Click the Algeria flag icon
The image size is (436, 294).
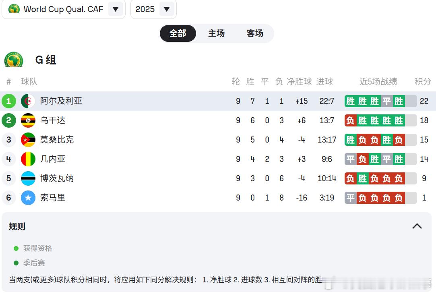point(28,101)
